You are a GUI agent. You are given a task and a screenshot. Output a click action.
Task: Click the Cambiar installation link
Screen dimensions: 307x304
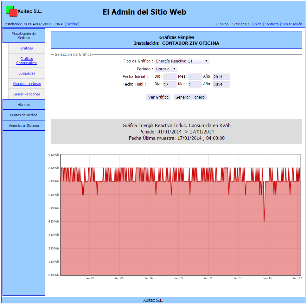[72, 24]
